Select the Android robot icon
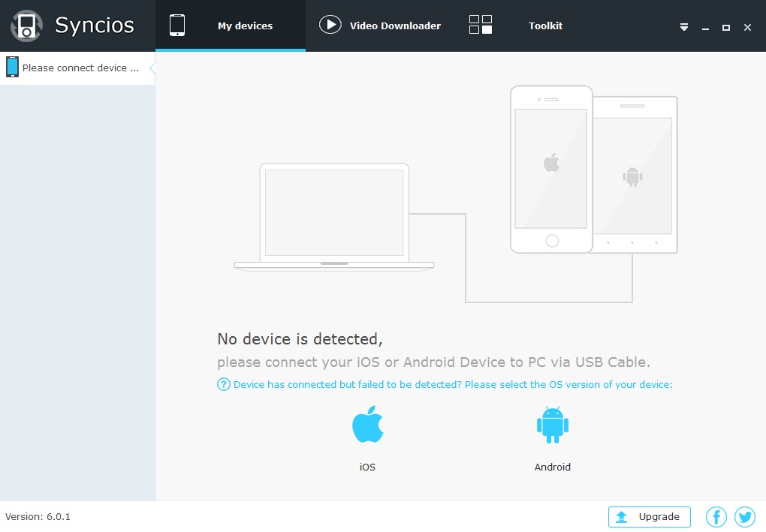The width and height of the screenshot is (766, 532). (552, 422)
